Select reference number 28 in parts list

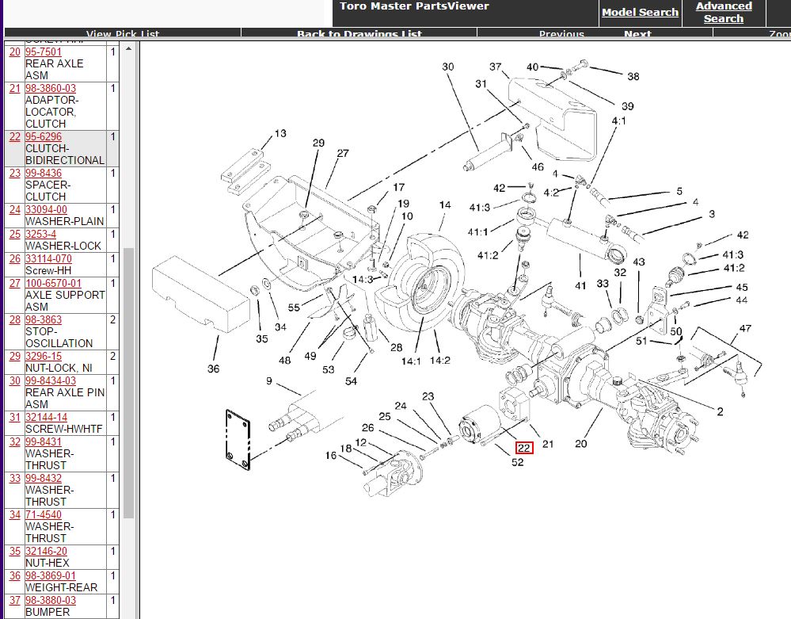(14, 320)
